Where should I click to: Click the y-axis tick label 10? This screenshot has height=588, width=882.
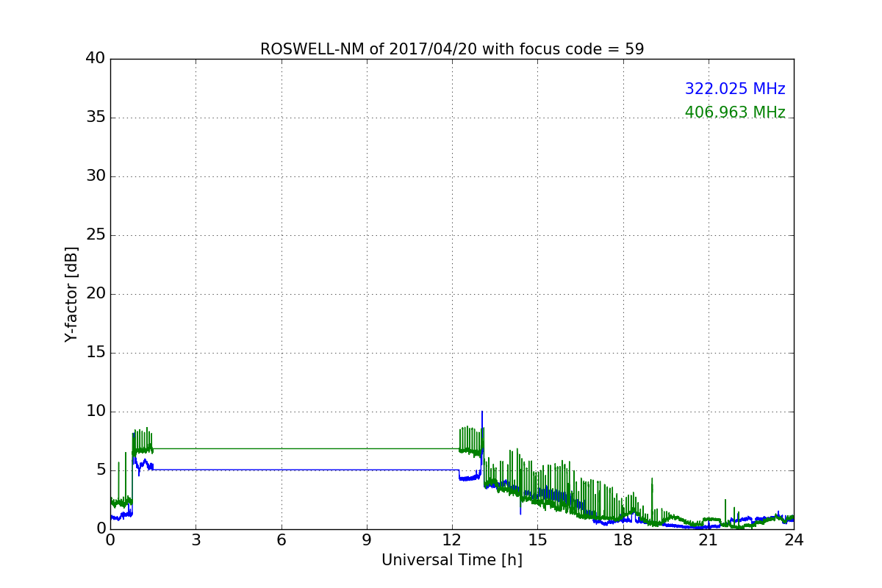point(96,412)
